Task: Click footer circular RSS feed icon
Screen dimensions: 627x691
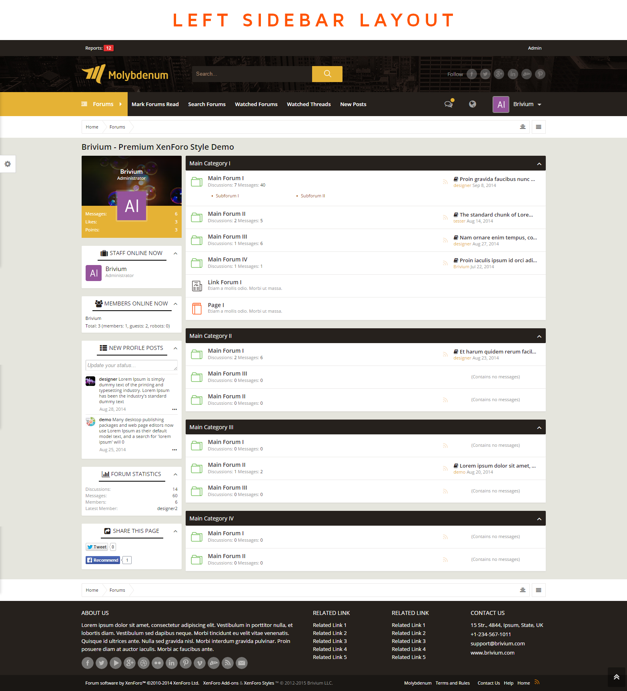Action: (228, 663)
